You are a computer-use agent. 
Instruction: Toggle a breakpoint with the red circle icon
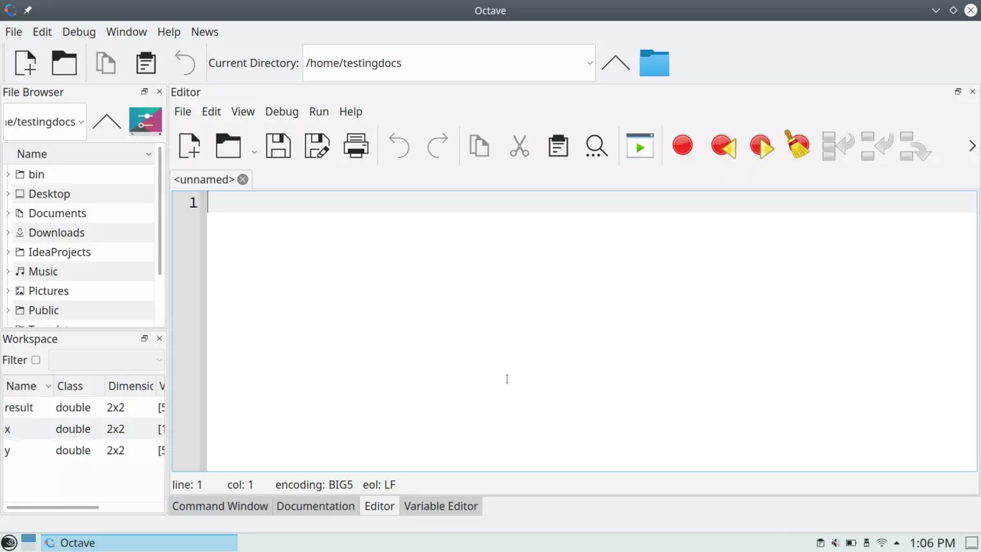click(682, 146)
